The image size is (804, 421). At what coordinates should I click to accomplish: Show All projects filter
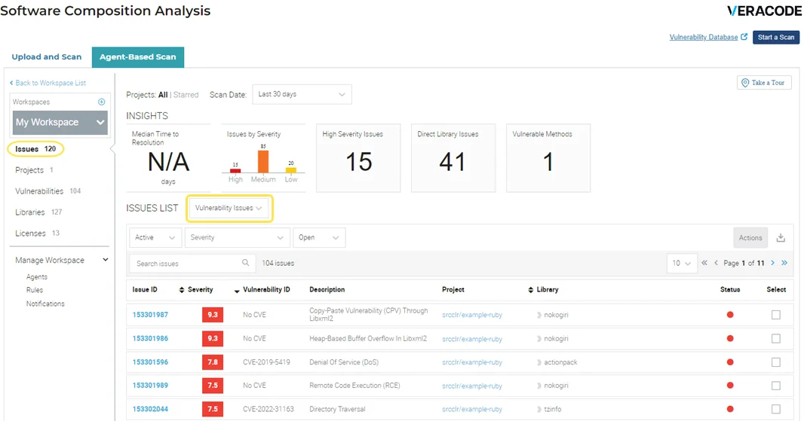pyautogui.click(x=163, y=95)
